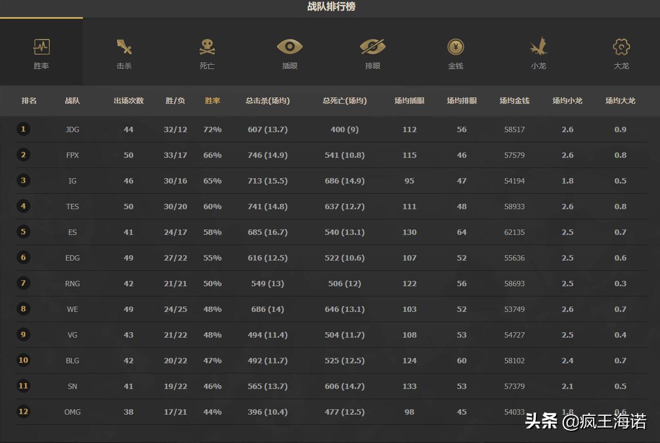Open JDG team name link

72,129
